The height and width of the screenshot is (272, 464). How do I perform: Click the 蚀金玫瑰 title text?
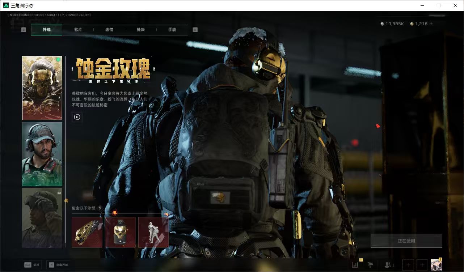(113, 68)
